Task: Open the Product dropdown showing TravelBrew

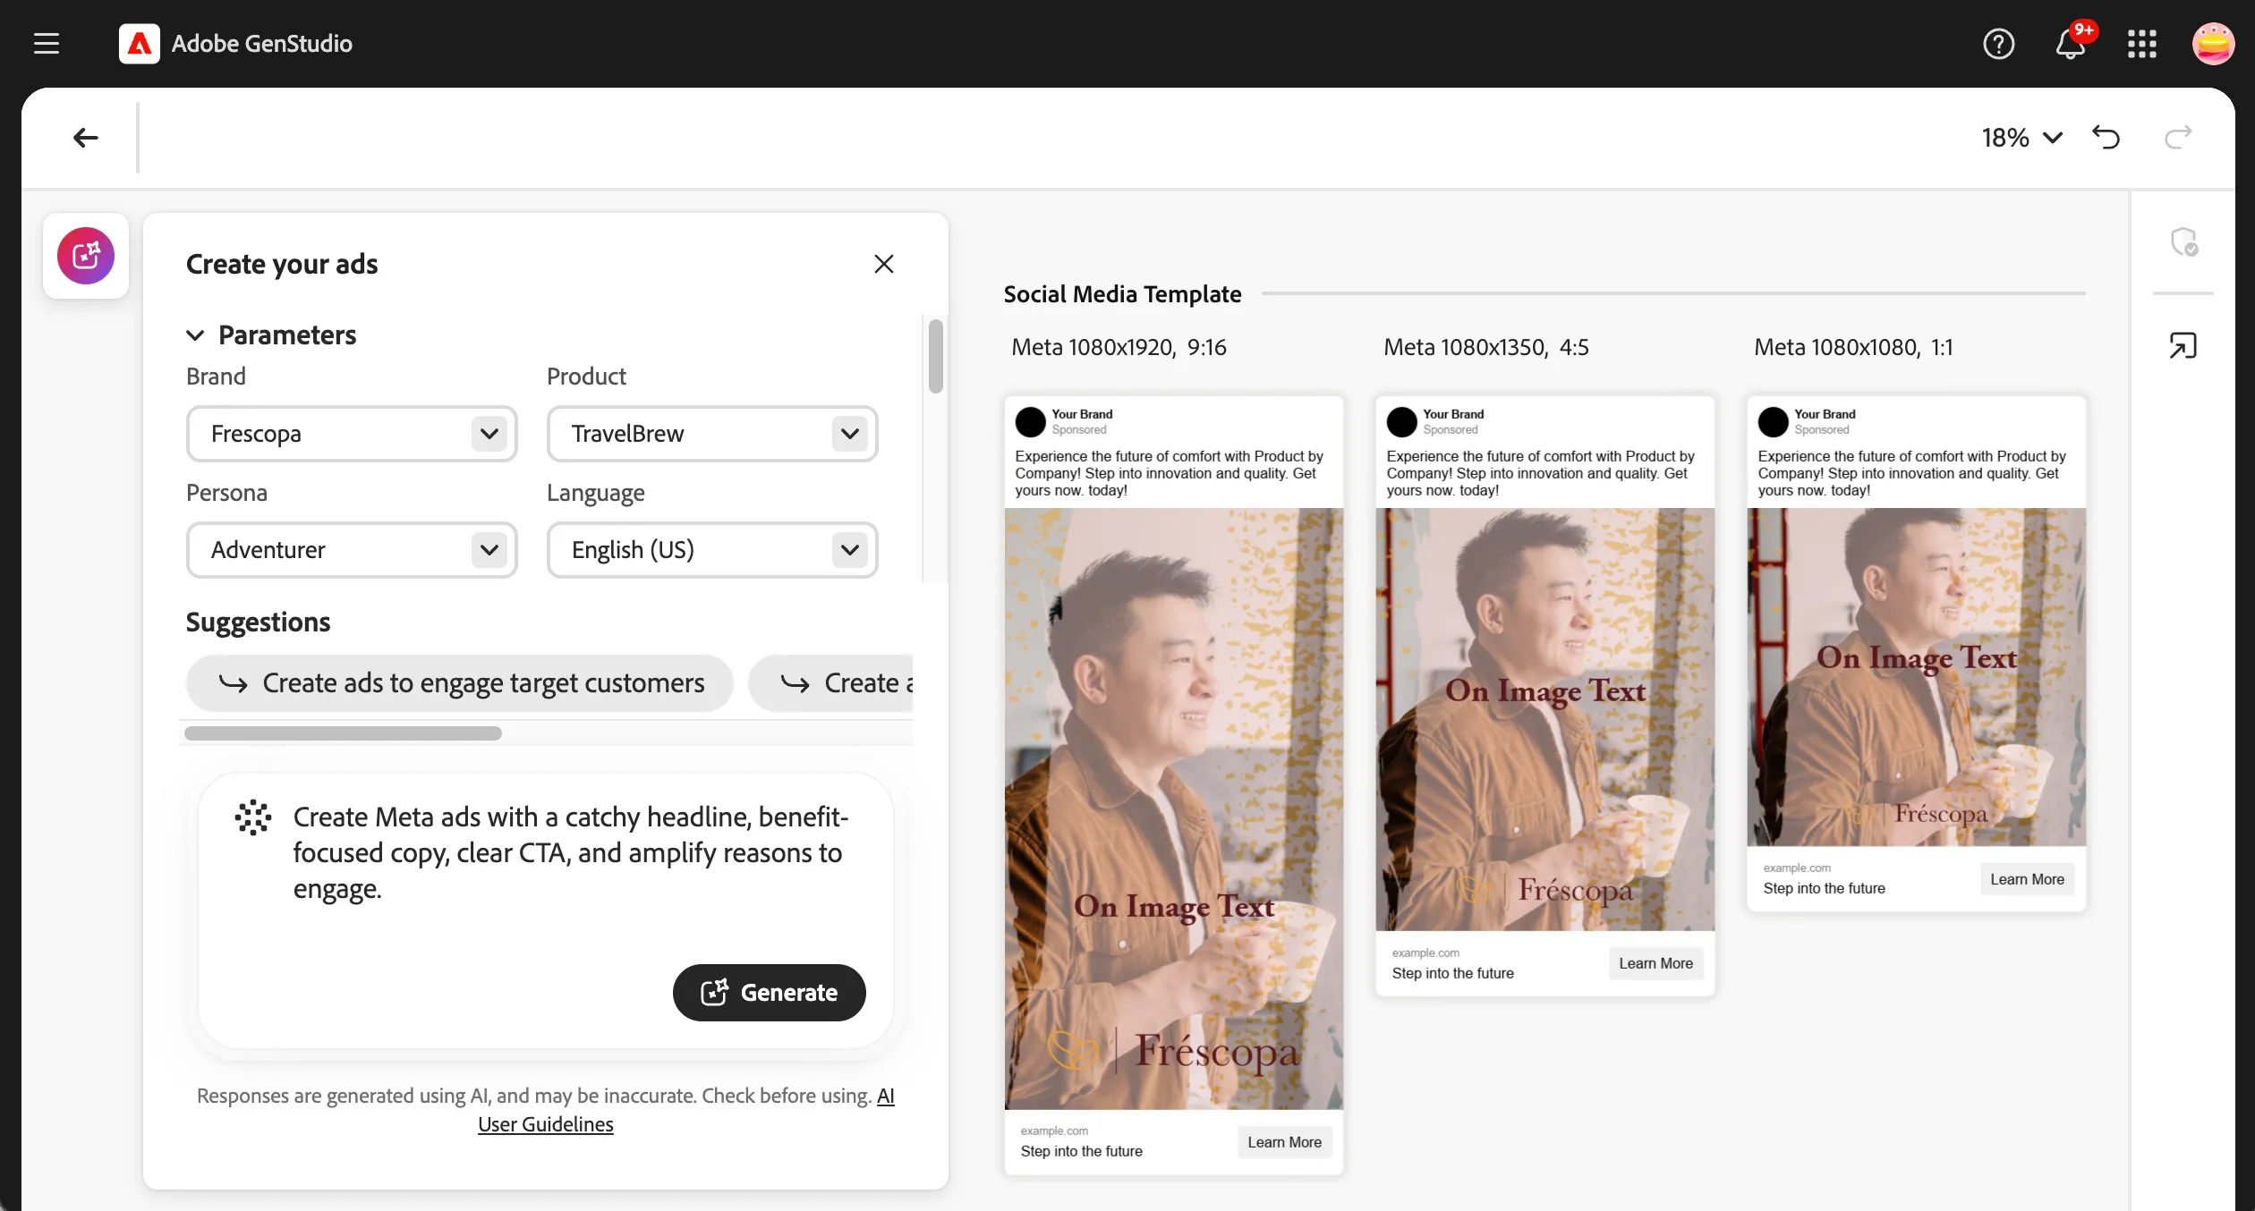Action: 712,434
